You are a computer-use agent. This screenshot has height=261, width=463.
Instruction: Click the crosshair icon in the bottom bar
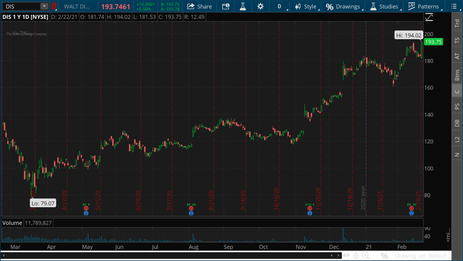tap(356, 256)
